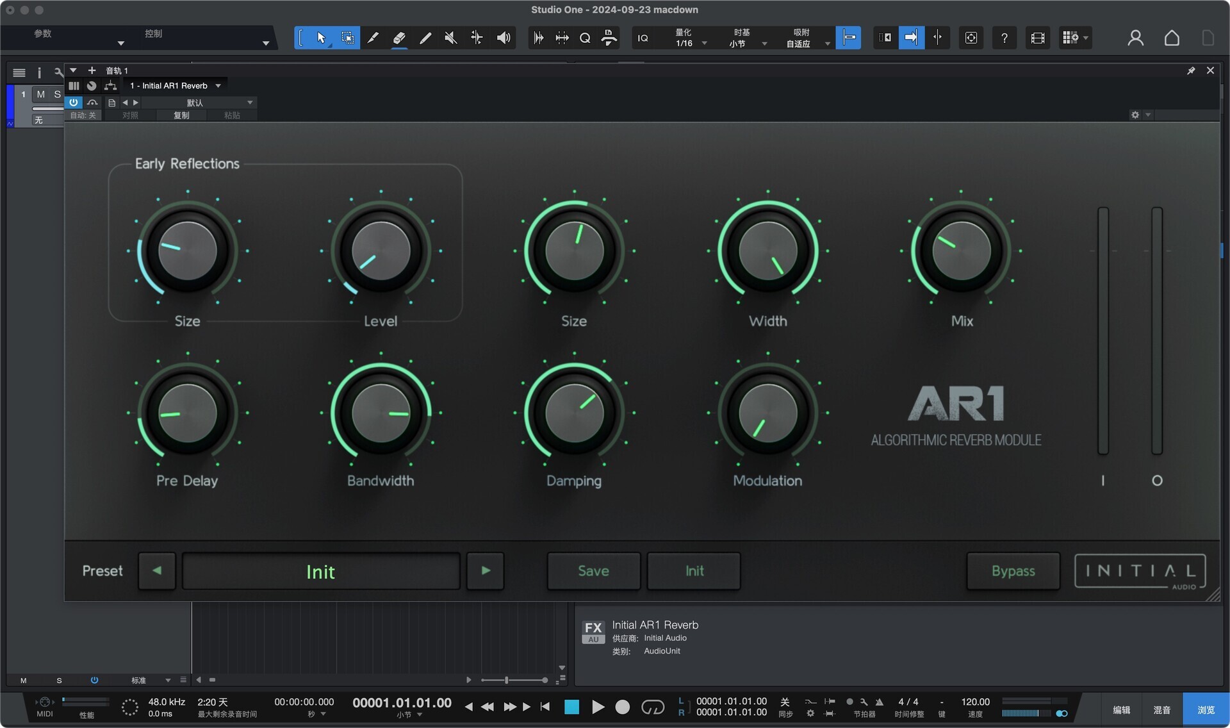Open the channel editor bars icon

[x=74, y=85]
